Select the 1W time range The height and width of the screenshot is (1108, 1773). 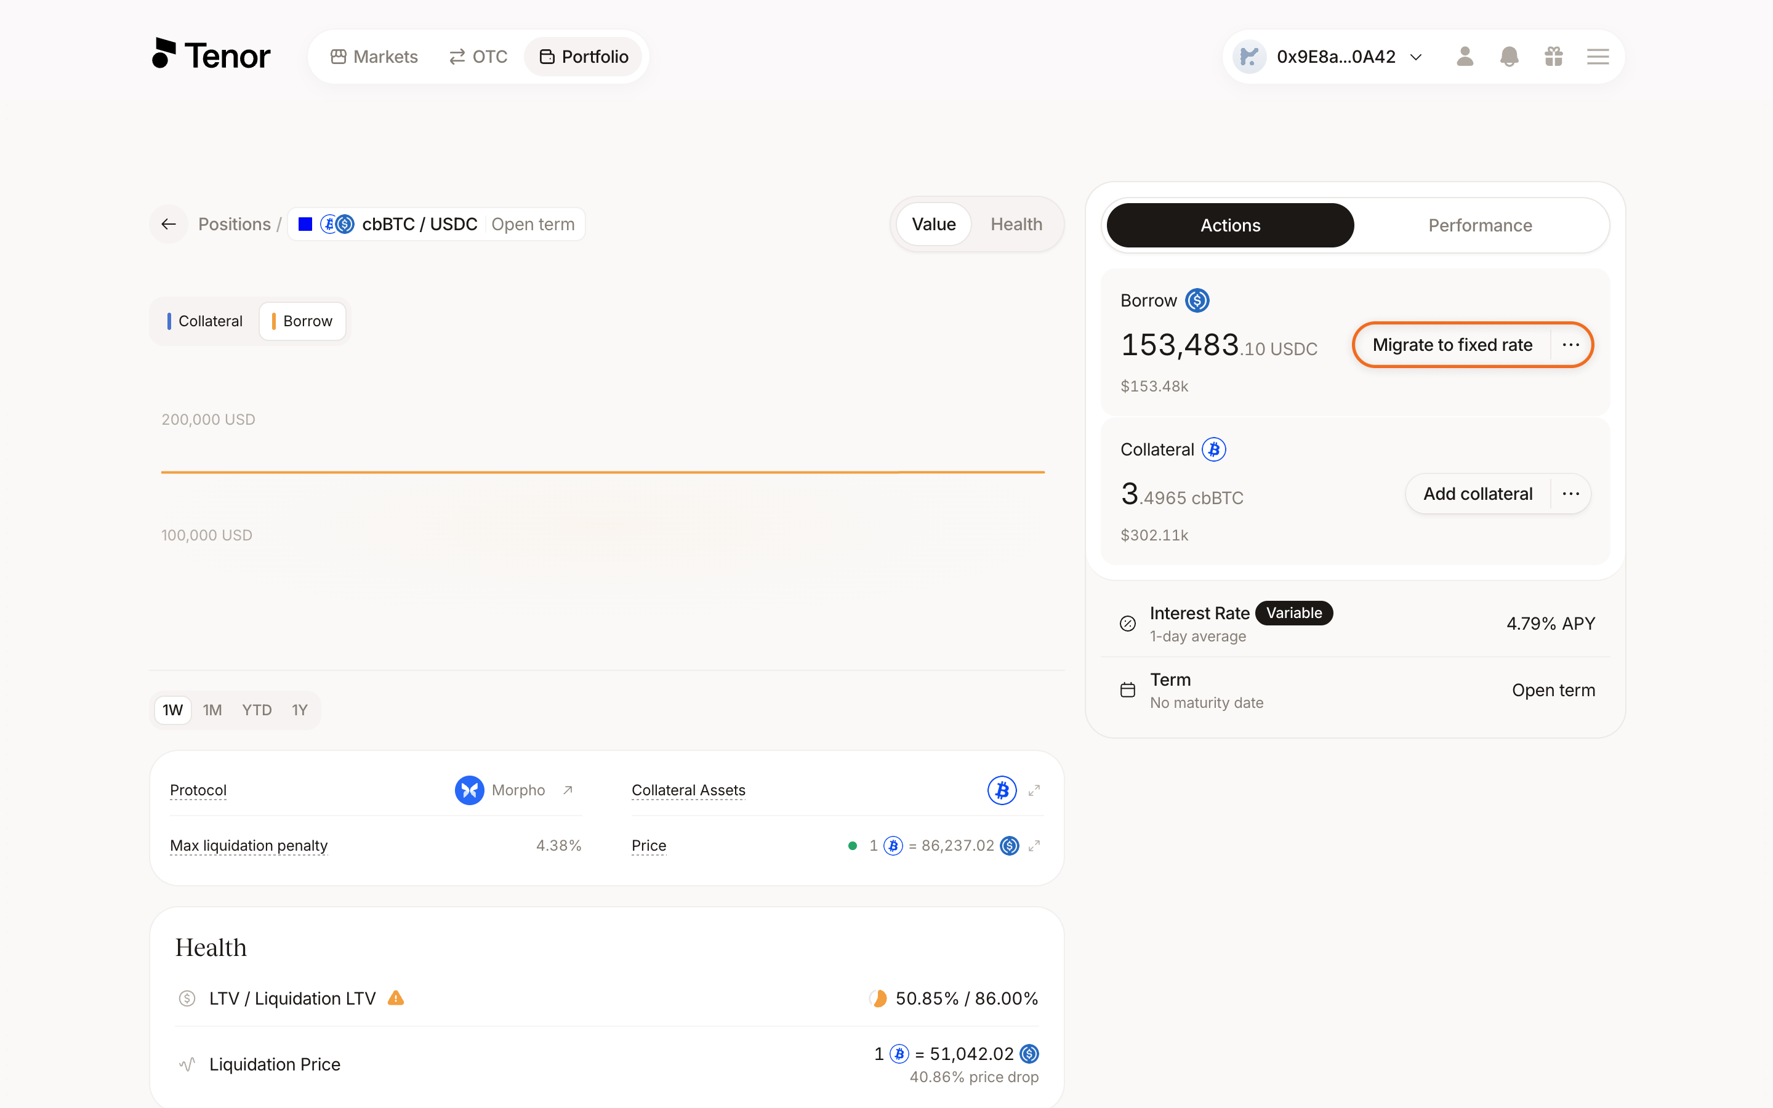coord(173,710)
